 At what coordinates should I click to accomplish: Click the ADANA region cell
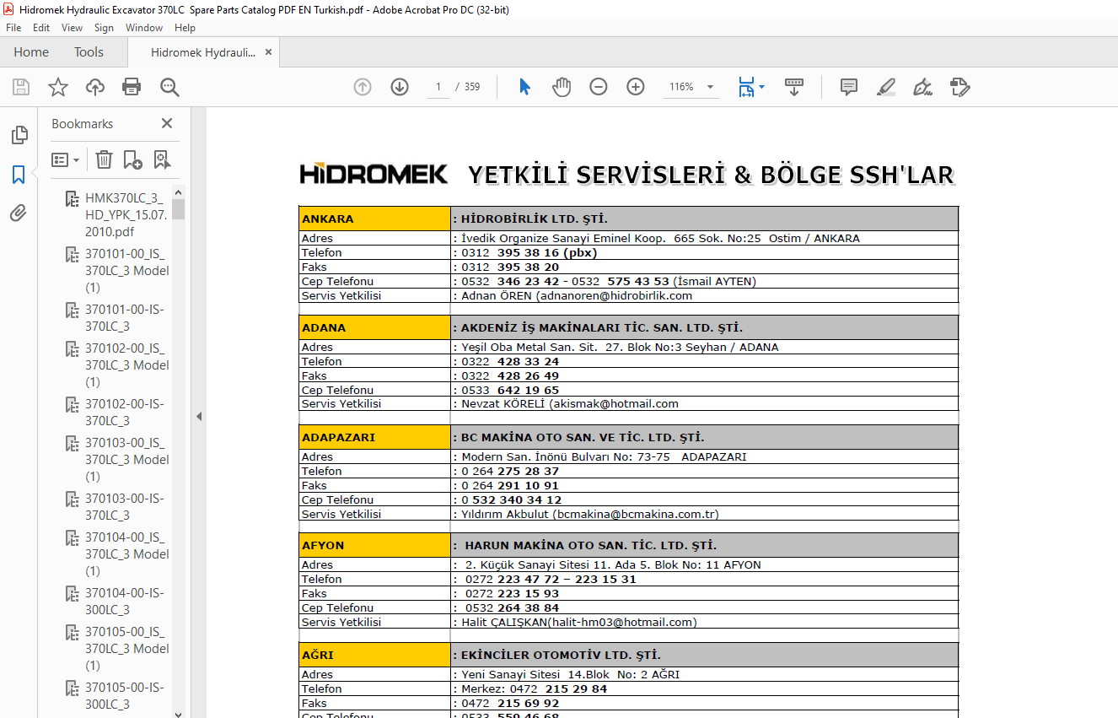click(375, 327)
